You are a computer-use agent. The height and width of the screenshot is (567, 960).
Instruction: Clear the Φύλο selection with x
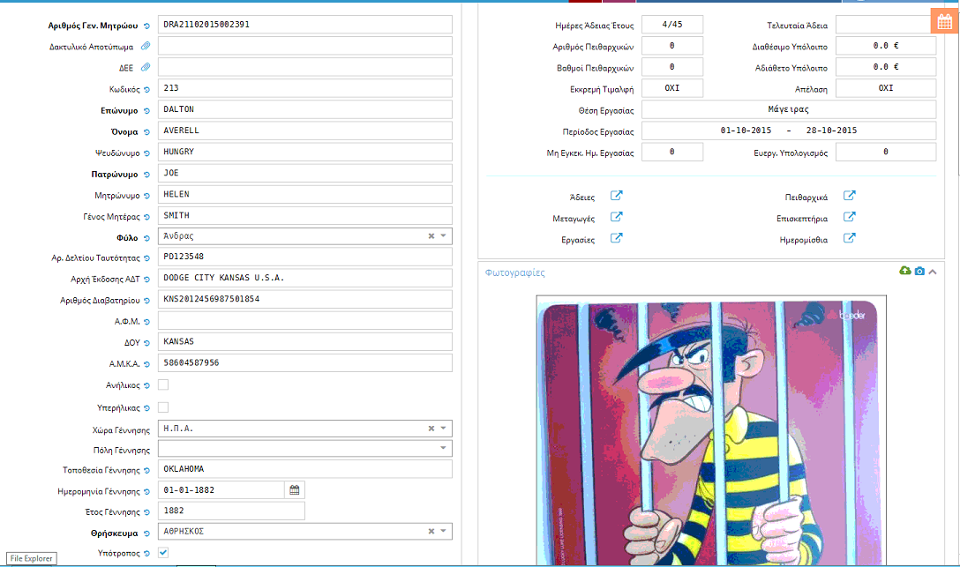[431, 236]
